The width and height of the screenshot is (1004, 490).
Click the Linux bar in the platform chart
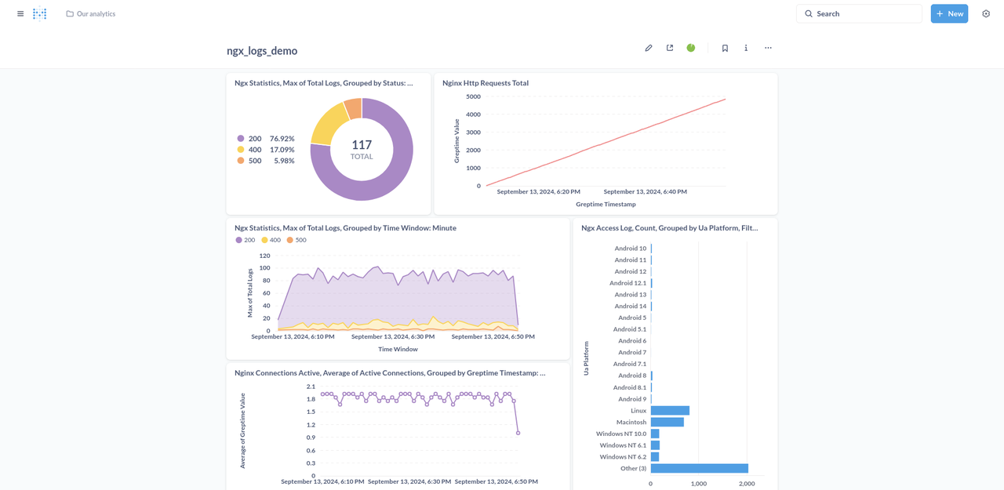671,410
